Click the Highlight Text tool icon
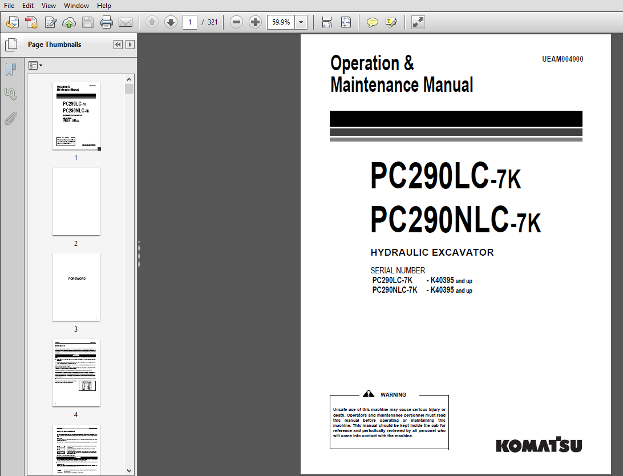The height and width of the screenshot is (476, 623). point(391,22)
